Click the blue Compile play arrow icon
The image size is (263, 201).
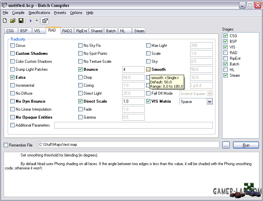(x=31, y=21)
